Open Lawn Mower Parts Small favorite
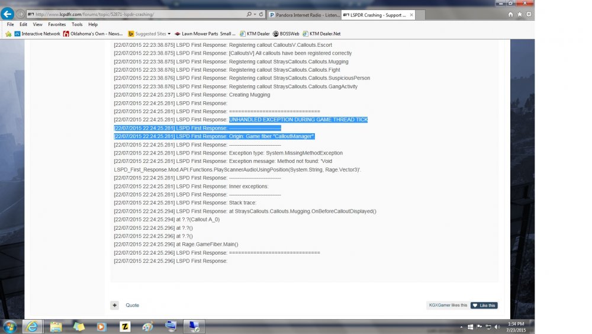 (205, 34)
